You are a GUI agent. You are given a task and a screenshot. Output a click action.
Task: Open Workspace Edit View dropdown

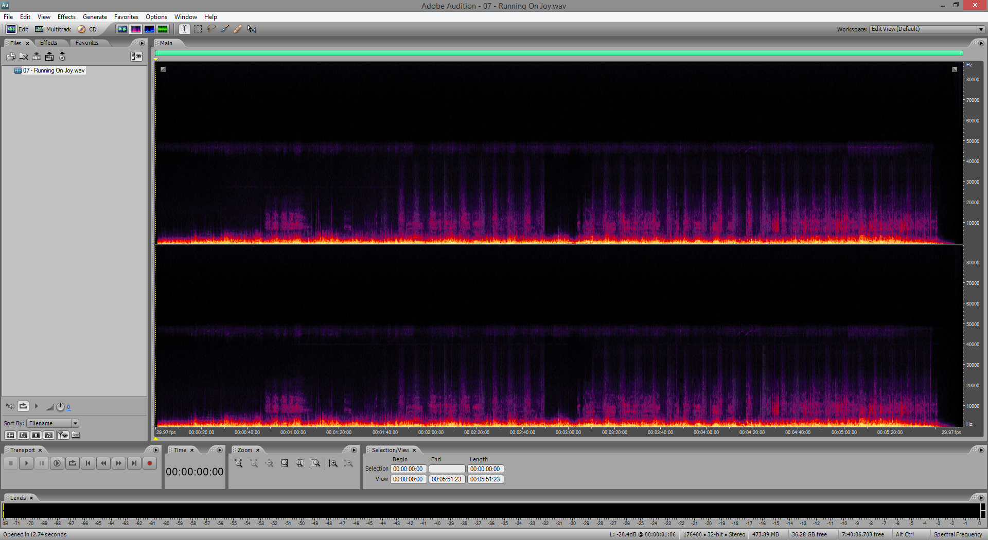927,29
